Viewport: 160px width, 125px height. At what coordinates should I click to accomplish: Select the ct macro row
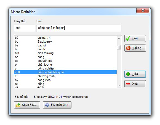[x=65, y=76]
